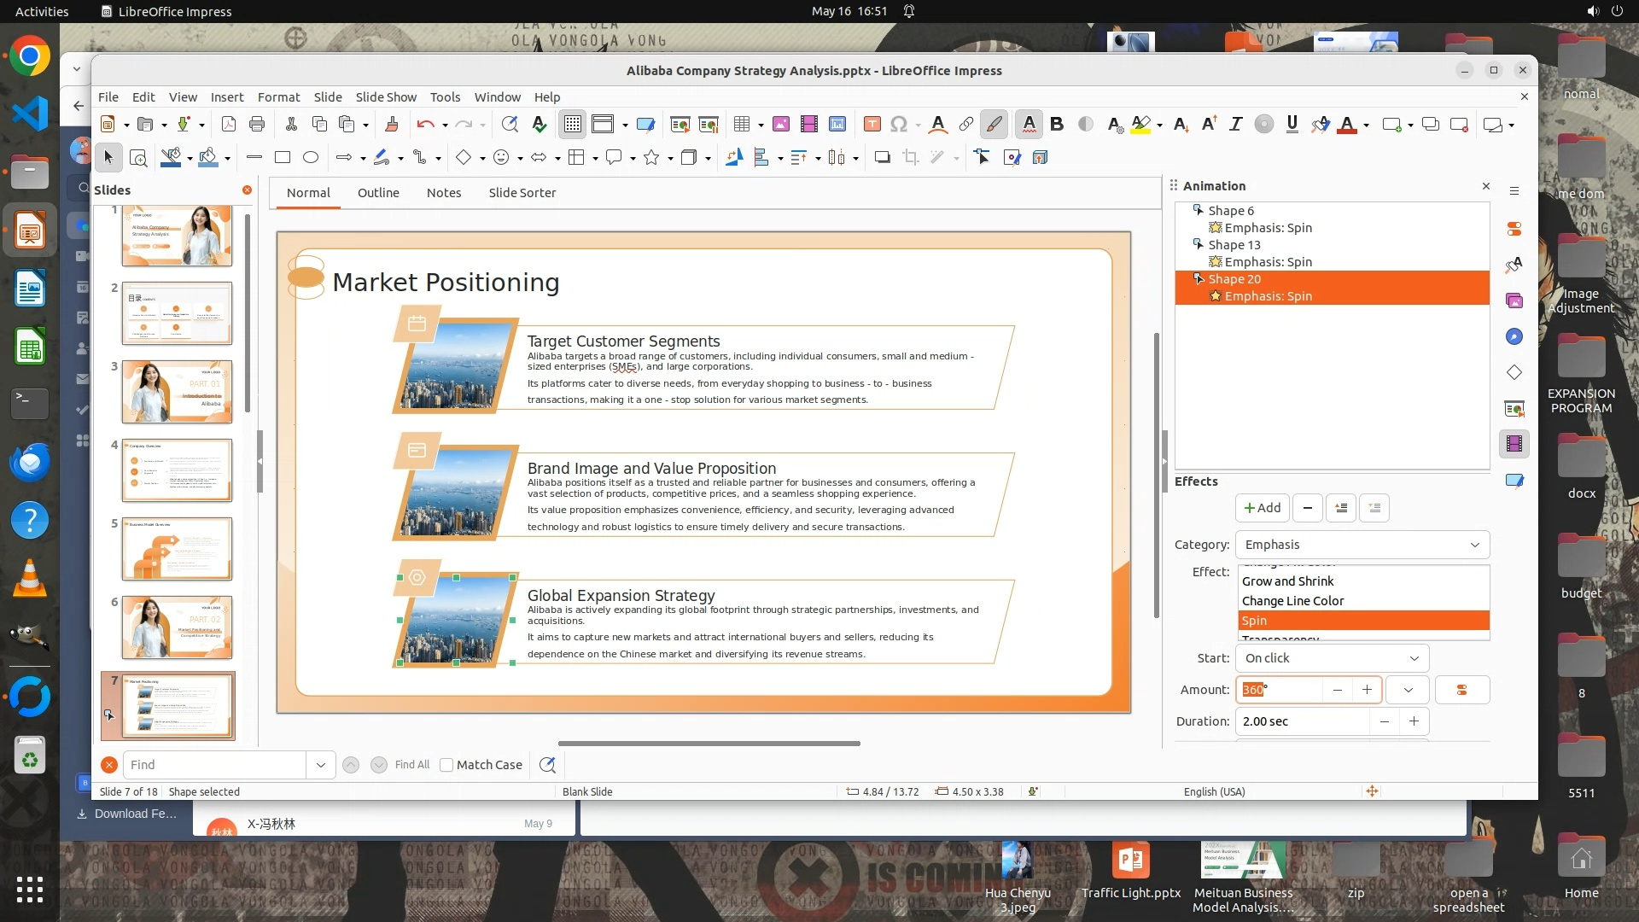Click the Clone Formatting paintbrush icon
Viewport: 1639px width, 922px height.
392,125
